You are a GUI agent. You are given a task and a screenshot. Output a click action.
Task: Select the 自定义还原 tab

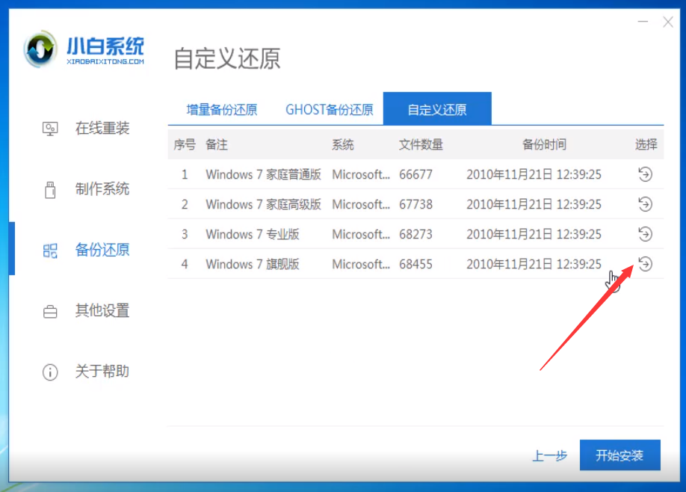(437, 110)
